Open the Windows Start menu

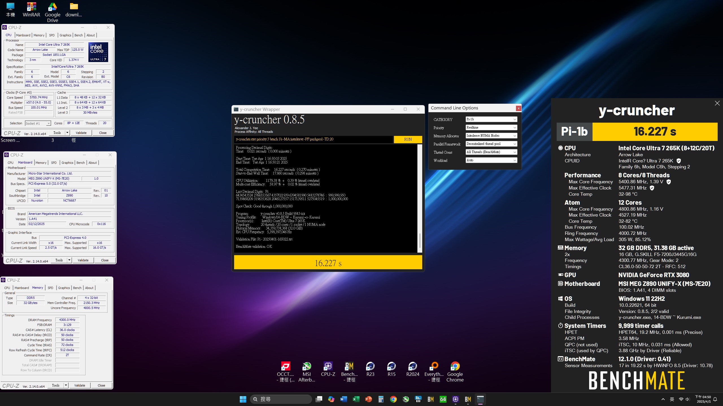[x=243, y=399]
